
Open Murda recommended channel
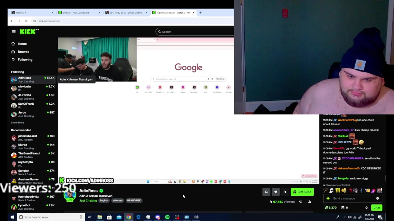pos(33,146)
